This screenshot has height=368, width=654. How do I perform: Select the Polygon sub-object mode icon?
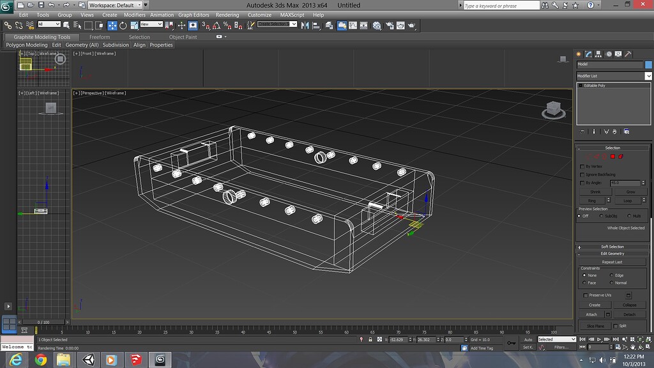611,156
